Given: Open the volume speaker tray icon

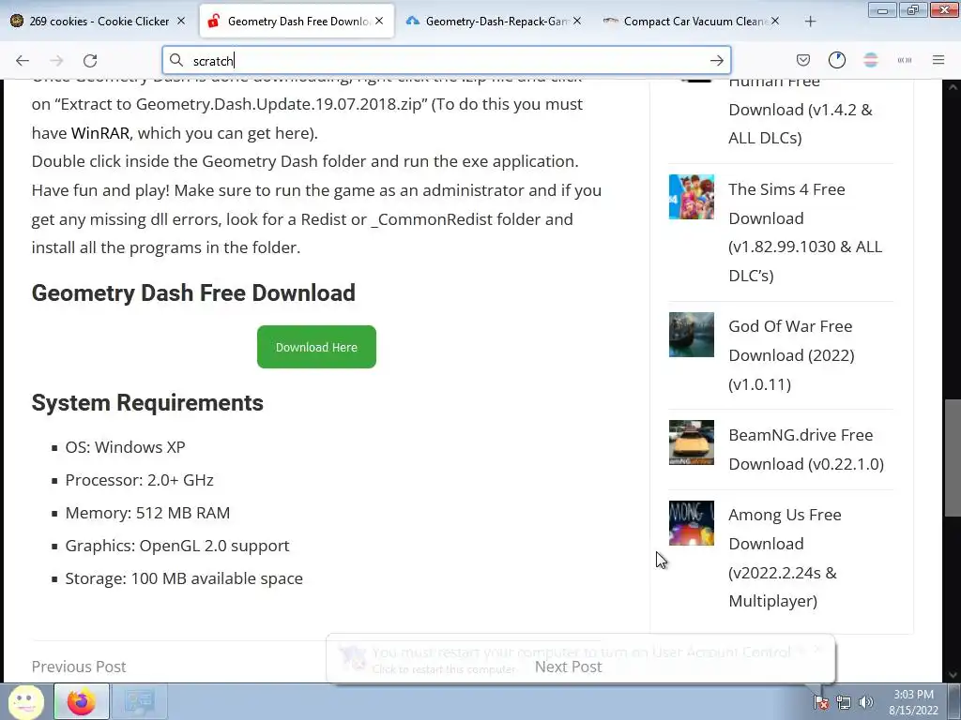Looking at the screenshot, I should (x=866, y=702).
